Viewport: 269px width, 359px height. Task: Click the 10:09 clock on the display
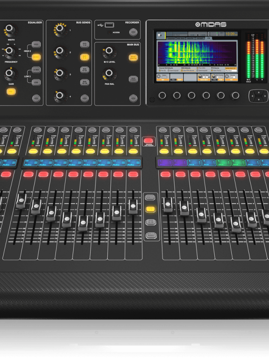pyautogui.click(x=231, y=34)
